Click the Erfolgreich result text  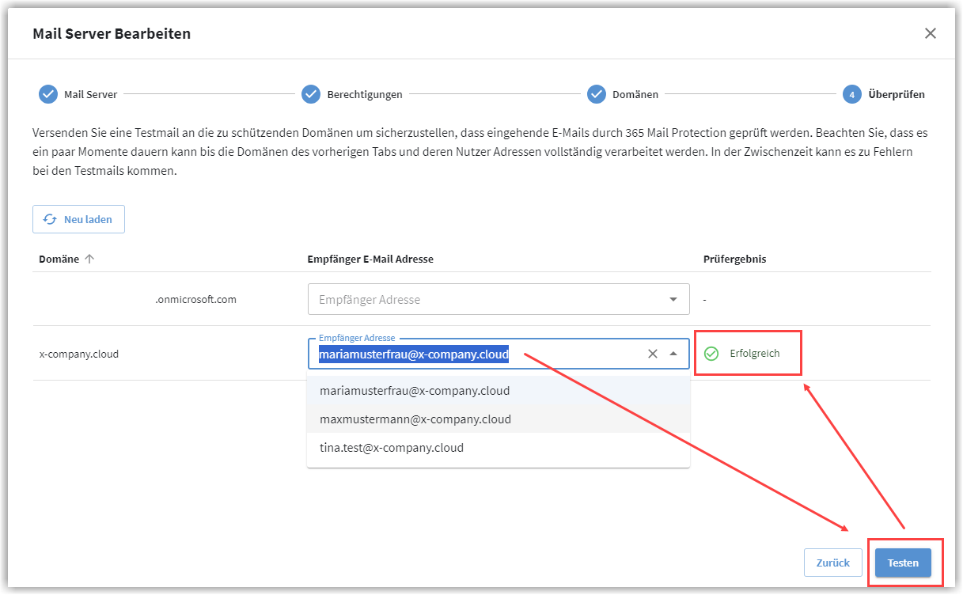(754, 353)
